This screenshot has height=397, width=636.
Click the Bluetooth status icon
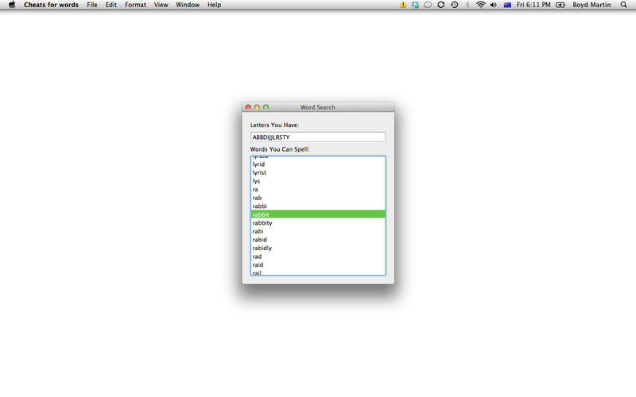pos(467,5)
